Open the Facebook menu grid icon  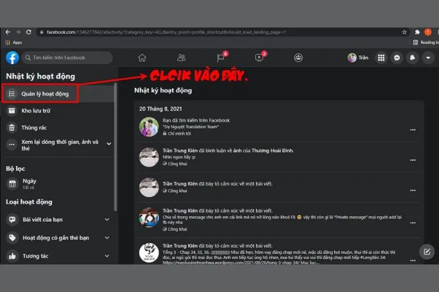pos(382,58)
